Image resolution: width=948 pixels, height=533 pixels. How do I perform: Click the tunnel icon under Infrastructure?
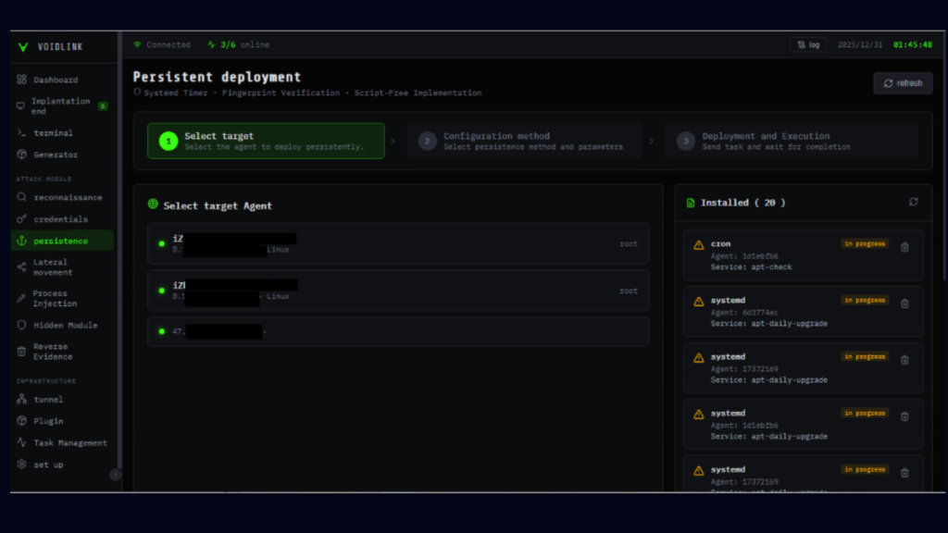click(21, 400)
